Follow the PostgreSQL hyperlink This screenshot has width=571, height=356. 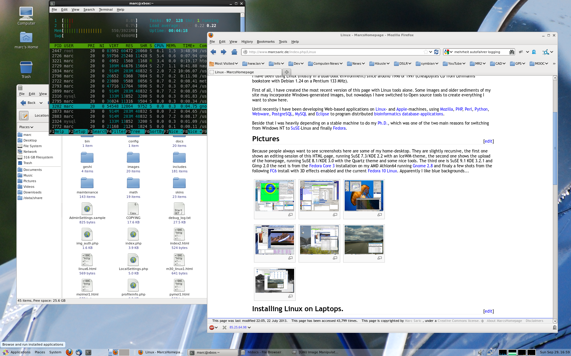tap(282, 114)
